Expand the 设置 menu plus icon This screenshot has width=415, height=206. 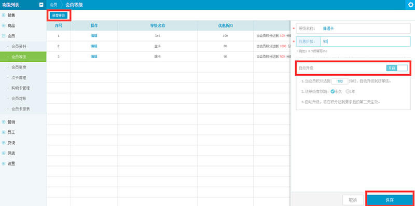coord(4,163)
